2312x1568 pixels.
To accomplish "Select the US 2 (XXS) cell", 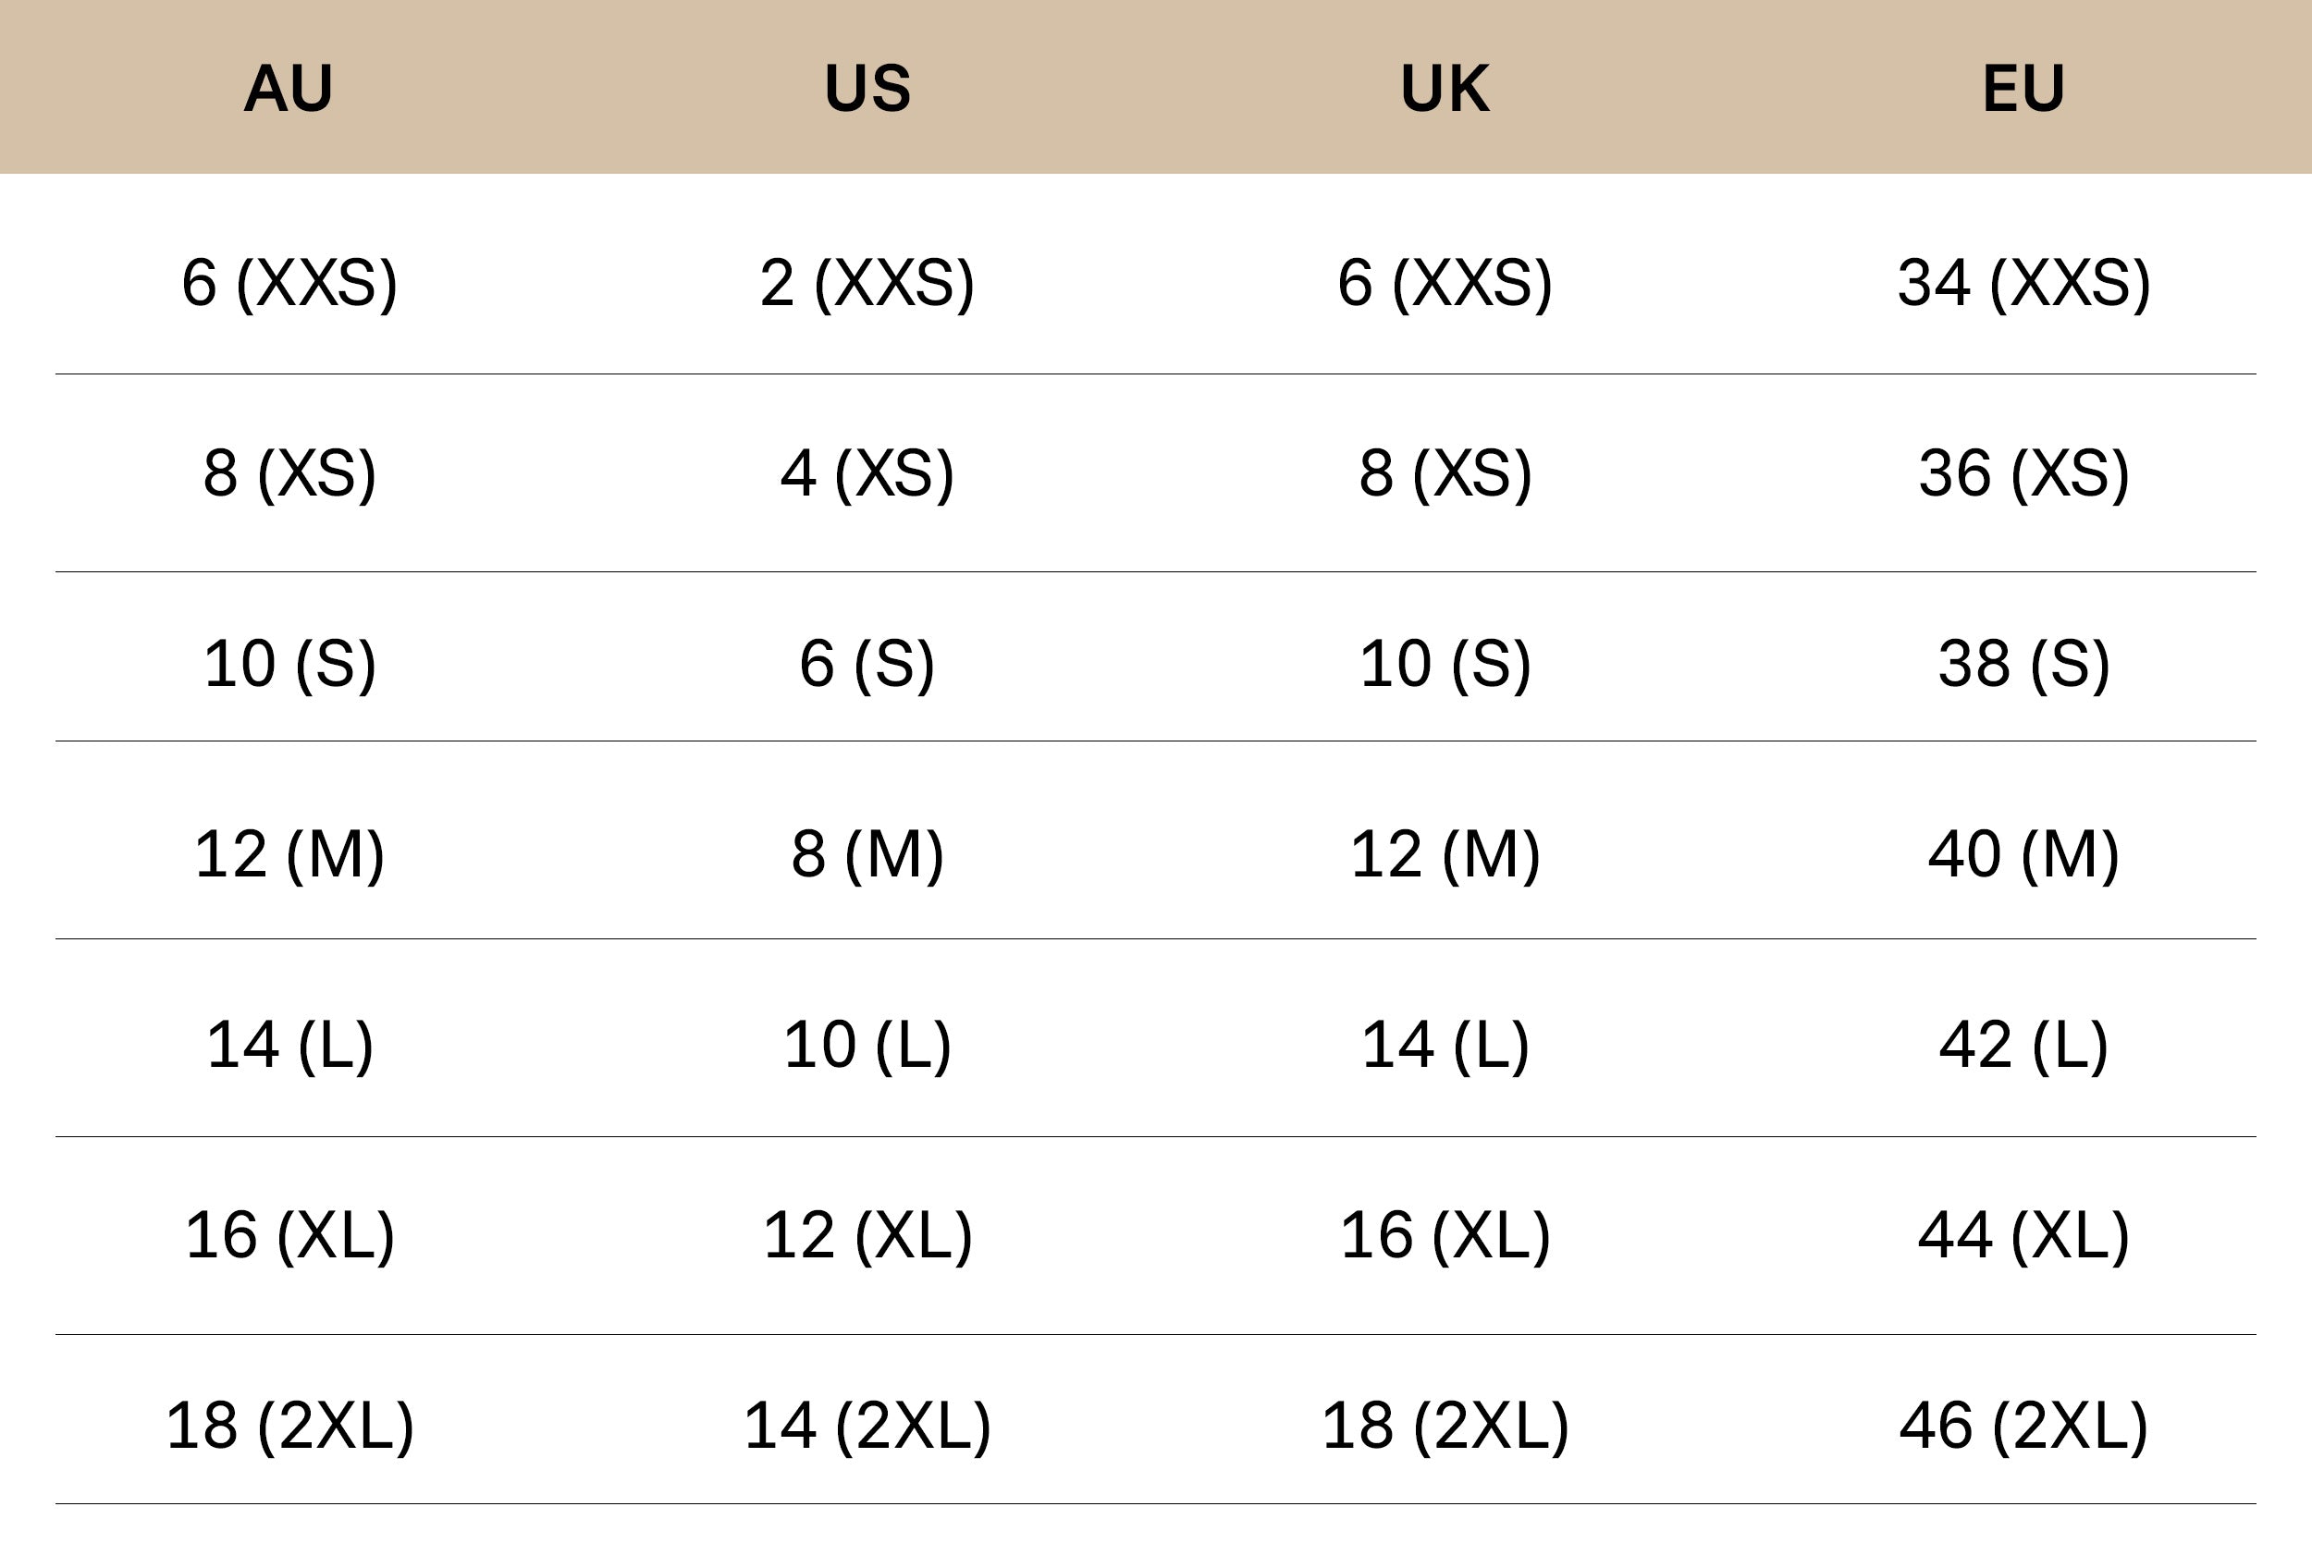I will (x=867, y=284).
